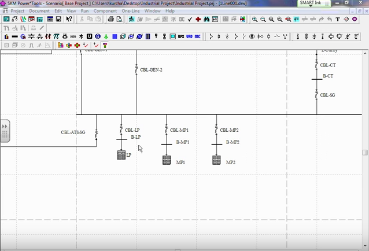
Task: Click the binoculars Find icon
Action: 206,20
